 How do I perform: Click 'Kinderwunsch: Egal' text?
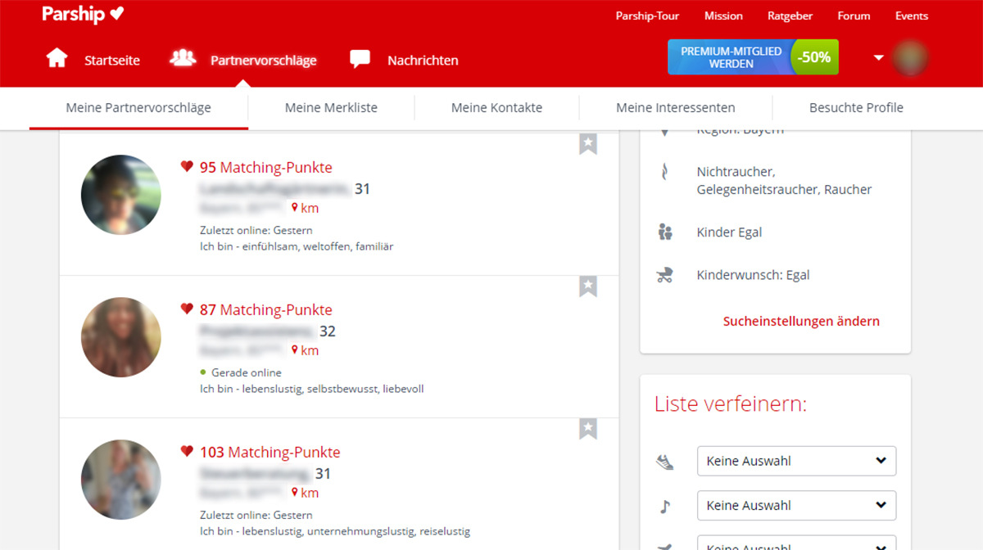coord(753,275)
